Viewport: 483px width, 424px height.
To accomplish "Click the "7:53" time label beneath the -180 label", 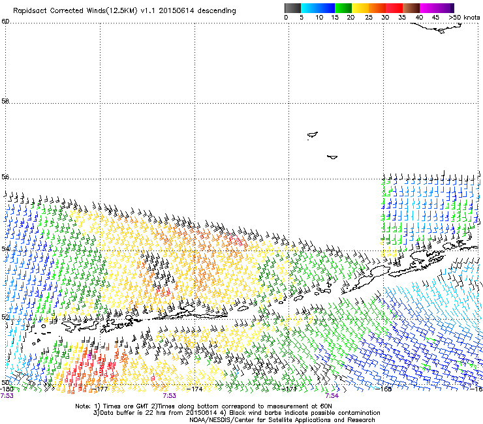I will [x=7, y=396].
